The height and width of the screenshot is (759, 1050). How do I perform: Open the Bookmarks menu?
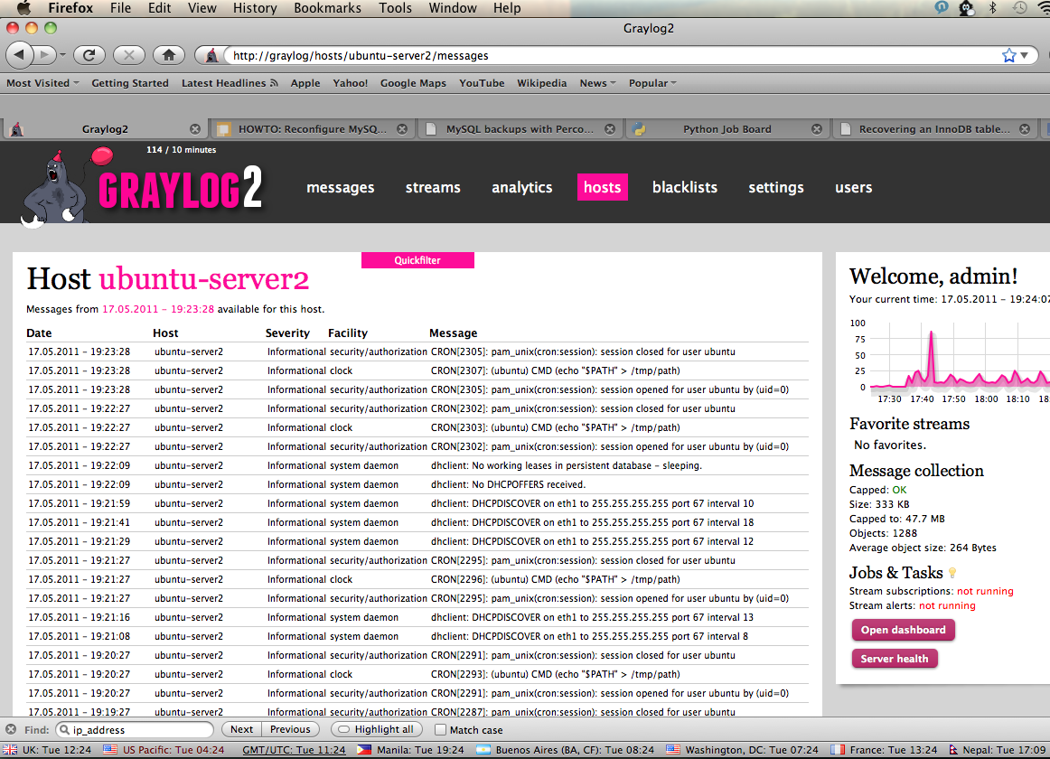tap(327, 8)
